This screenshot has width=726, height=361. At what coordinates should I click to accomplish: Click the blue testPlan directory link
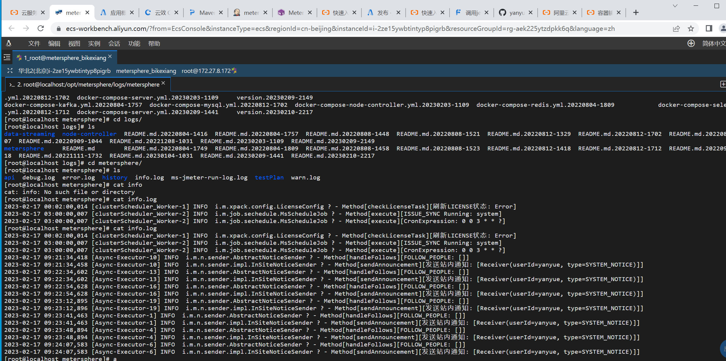[269, 177]
